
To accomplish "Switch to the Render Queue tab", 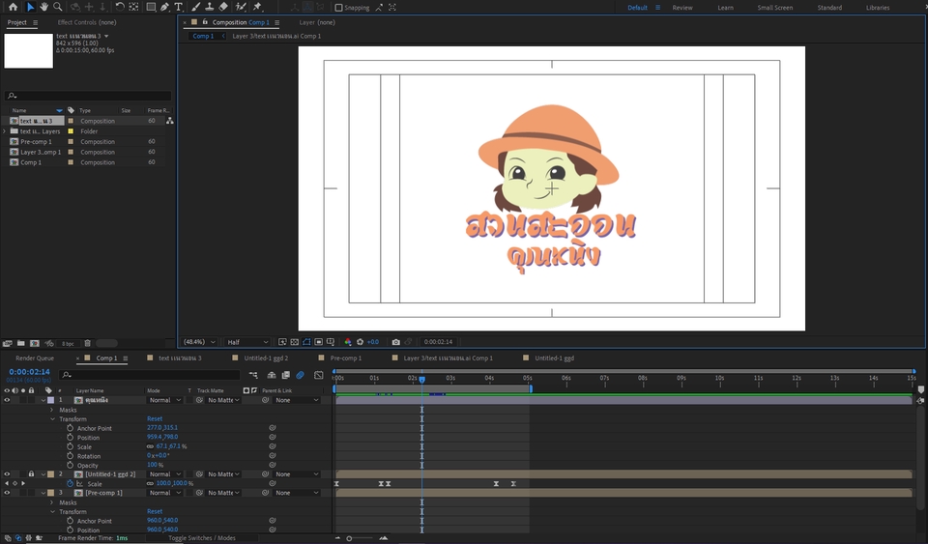I will [x=35, y=358].
